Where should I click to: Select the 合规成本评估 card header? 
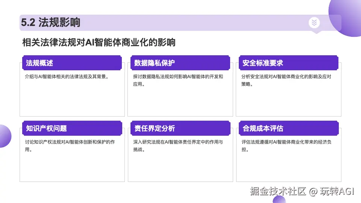click(x=289, y=128)
